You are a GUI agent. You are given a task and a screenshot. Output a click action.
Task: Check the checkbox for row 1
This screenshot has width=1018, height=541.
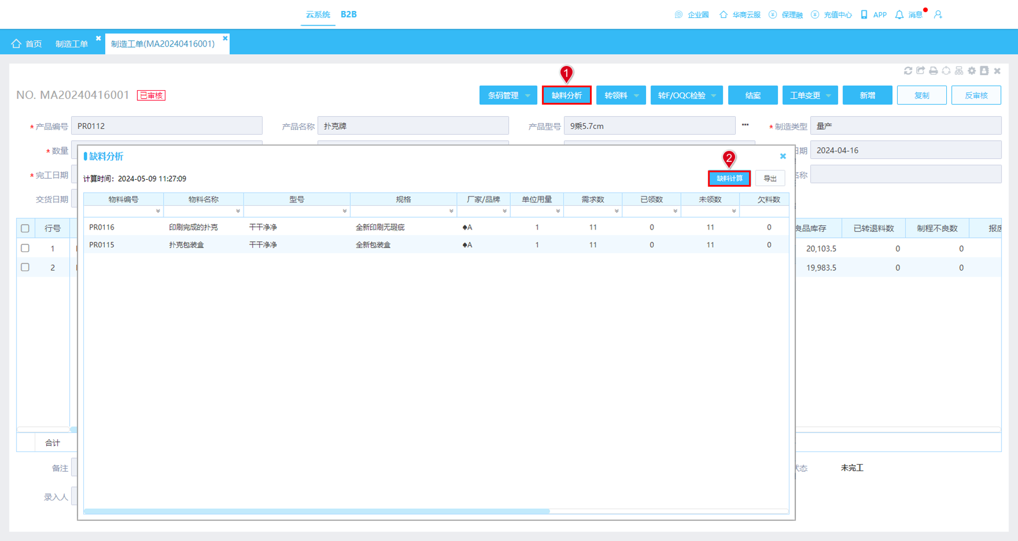pyautogui.click(x=25, y=248)
